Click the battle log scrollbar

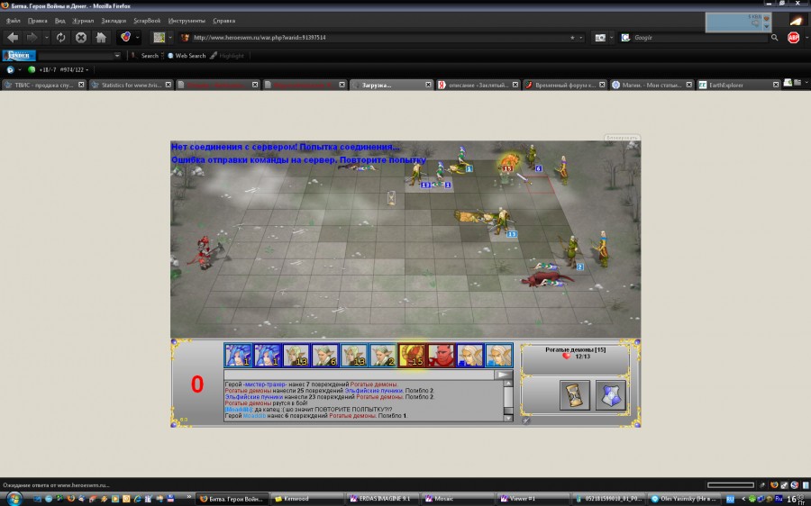coord(508,400)
